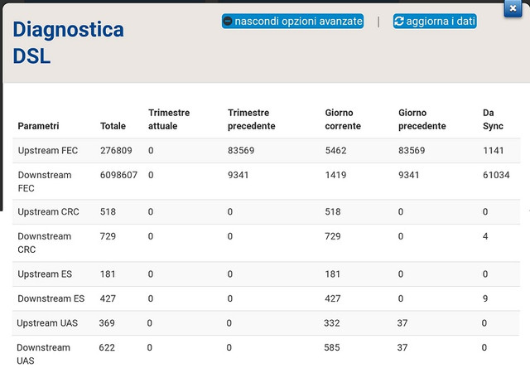530x373 pixels.
Task: Click Upstream FEC total value 276809
Action: pos(116,150)
